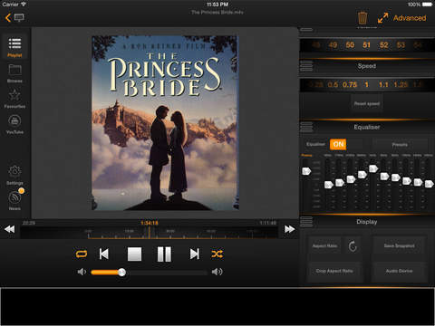Click the Save Snapshot button
435x326 pixels.
[400, 246]
